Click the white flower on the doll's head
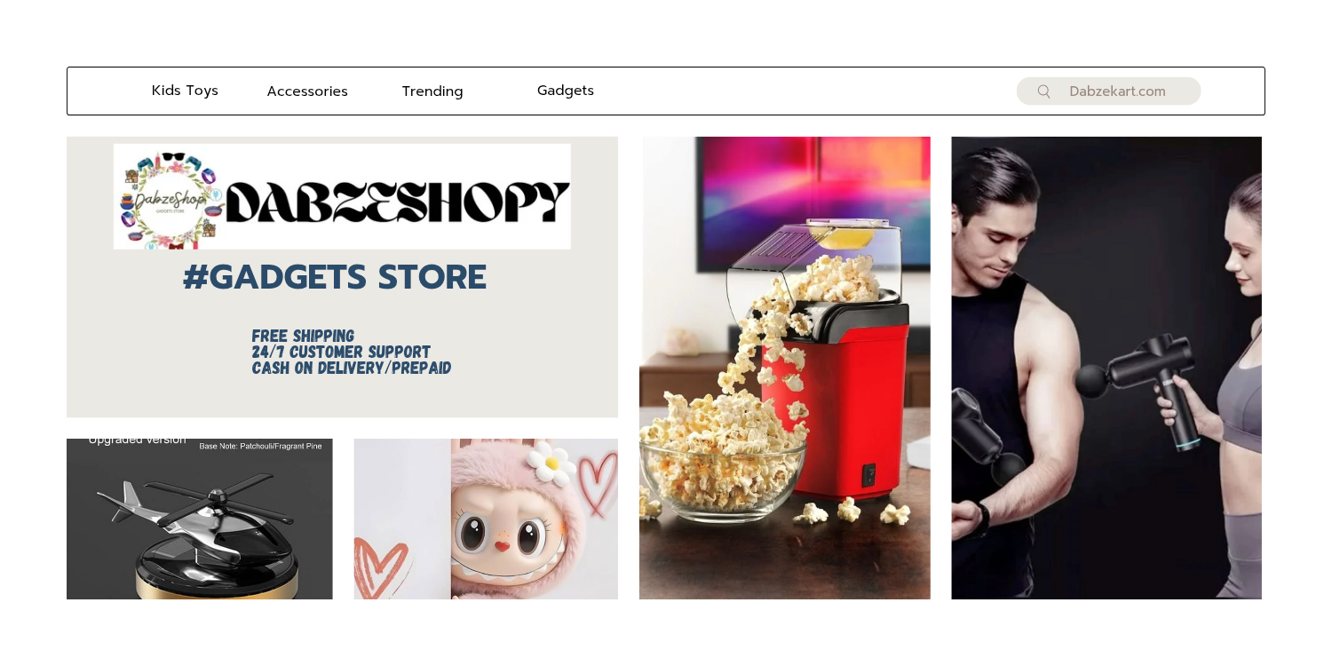Screen dimensions: 1332x666 tap(553, 461)
